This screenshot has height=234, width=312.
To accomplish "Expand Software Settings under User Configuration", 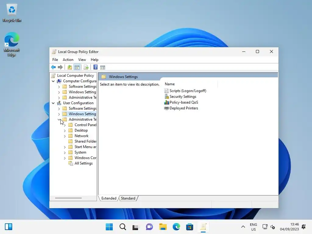I will 59,109.
